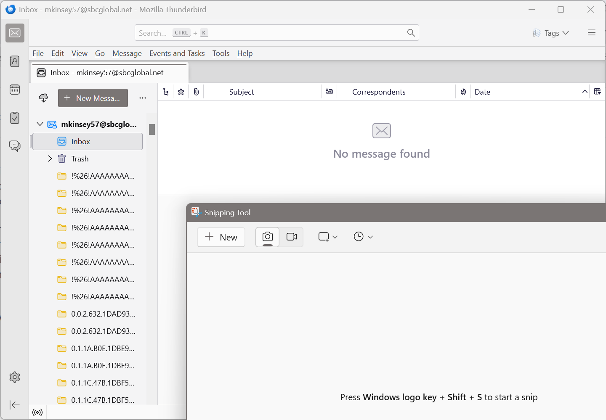Click the New Message button

pos(93,98)
